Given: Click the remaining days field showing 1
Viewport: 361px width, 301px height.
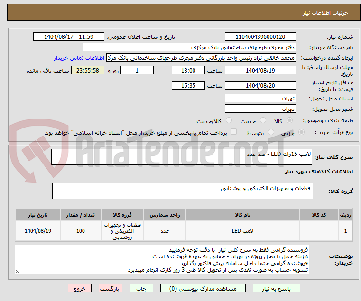Looking at the screenshot, I should [137, 71].
